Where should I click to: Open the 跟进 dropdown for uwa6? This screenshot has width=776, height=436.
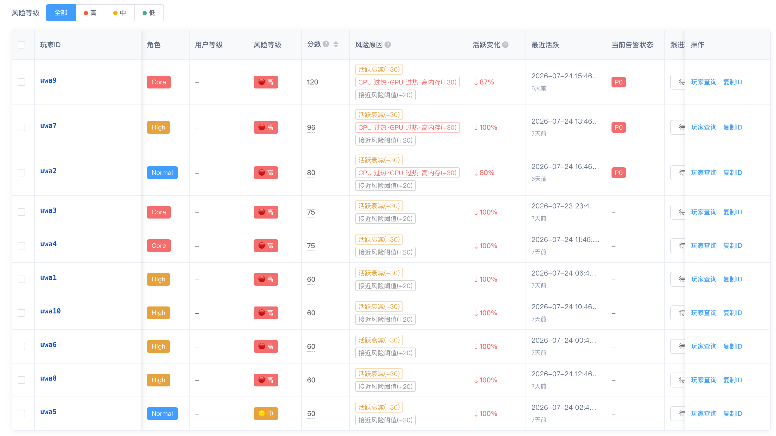pyautogui.click(x=678, y=346)
